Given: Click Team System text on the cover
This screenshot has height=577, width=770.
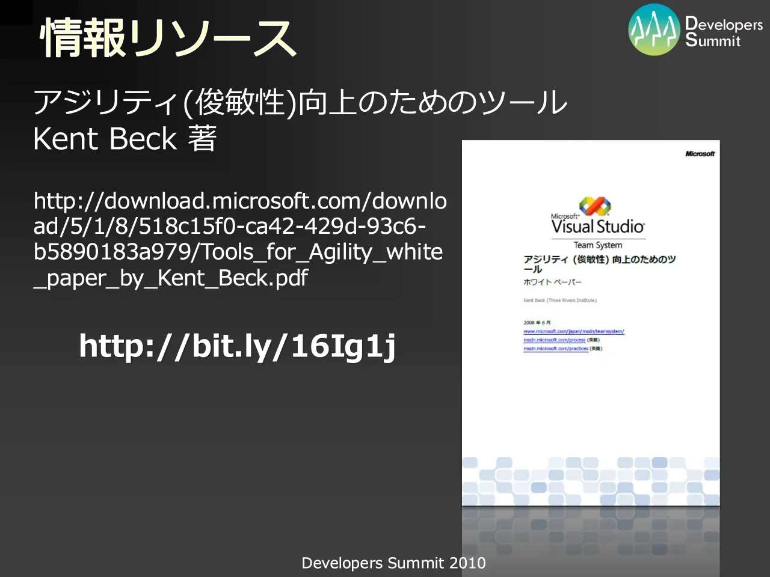Looking at the screenshot, I should click(x=597, y=245).
